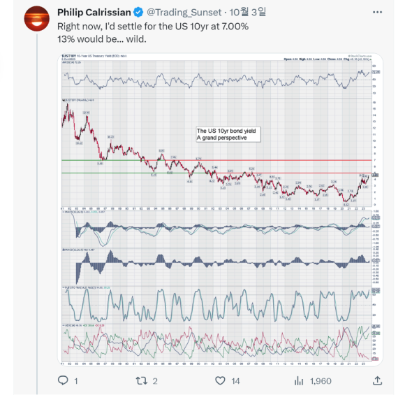Open the @Trading_Sunset handle link
The width and height of the screenshot is (405, 395).
[x=184, y=13]
